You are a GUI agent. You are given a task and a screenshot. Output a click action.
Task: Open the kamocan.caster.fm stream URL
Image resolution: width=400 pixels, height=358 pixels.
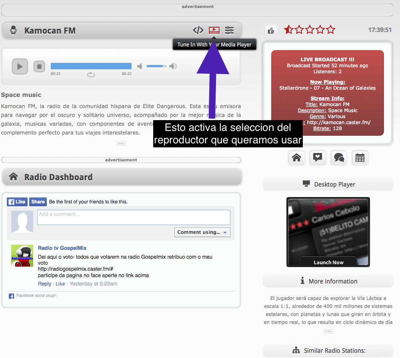pyautogui.click(x=339, y=122)
